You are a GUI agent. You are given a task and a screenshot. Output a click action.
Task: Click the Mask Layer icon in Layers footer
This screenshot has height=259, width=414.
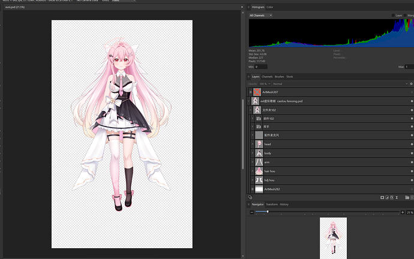pos(382,197)
